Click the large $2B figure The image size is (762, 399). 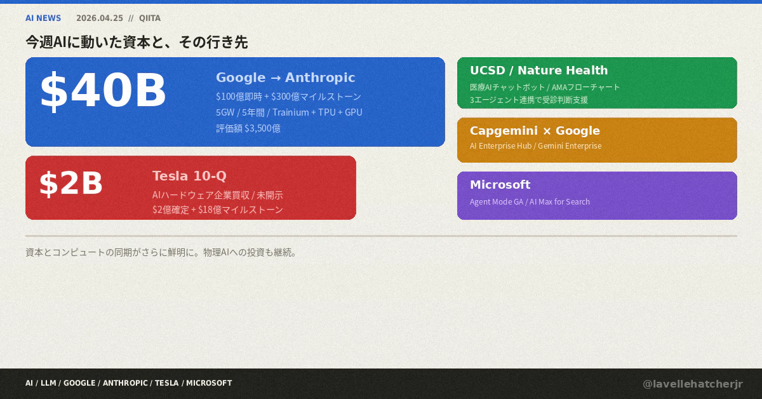71,184
